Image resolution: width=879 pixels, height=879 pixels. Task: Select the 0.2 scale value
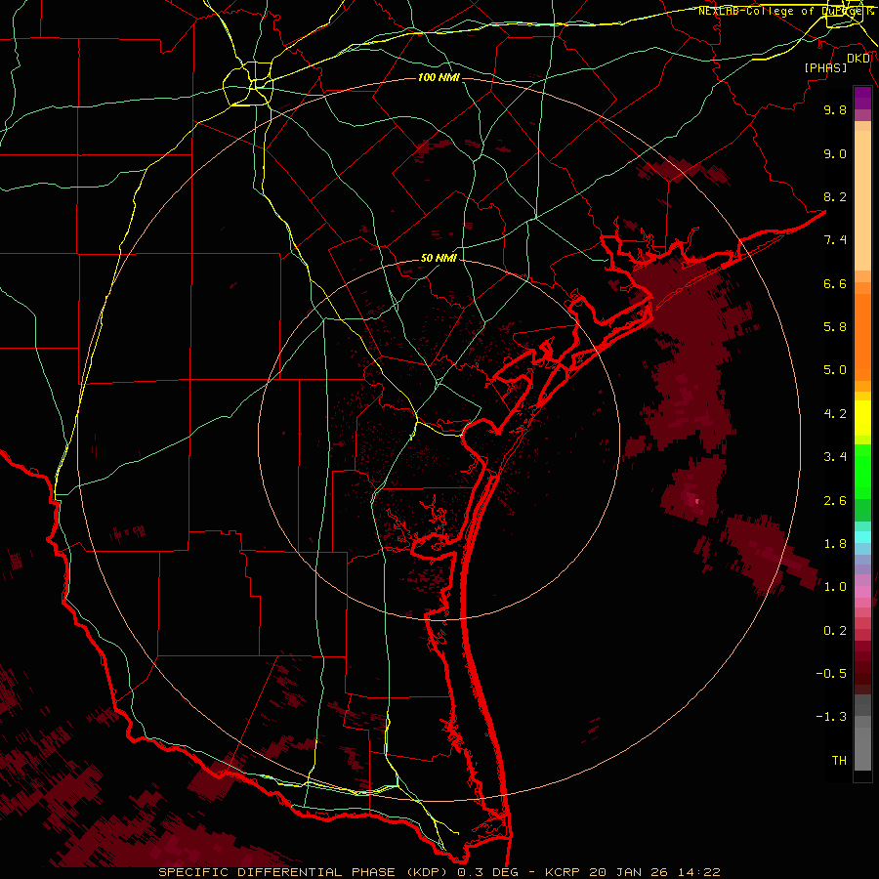point(835,631)
